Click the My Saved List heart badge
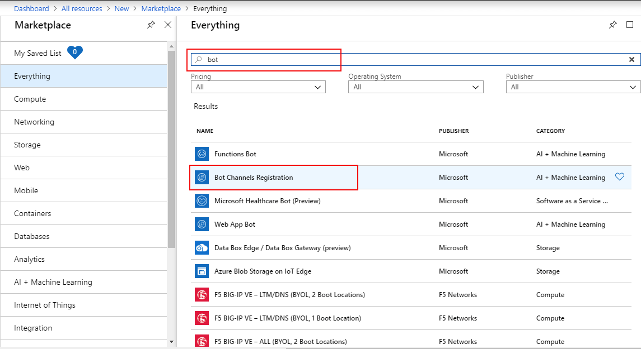The height and width of the screenshot is (349, 641). pos(75,52)
